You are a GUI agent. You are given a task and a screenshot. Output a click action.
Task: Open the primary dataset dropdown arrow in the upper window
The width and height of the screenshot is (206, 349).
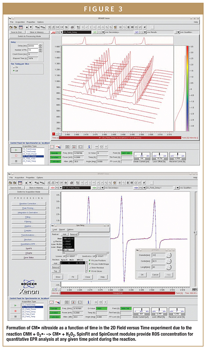61,32
